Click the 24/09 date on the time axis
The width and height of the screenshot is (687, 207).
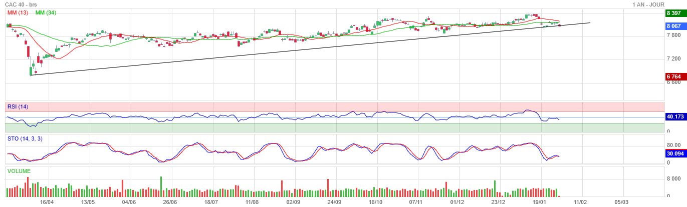334,202
